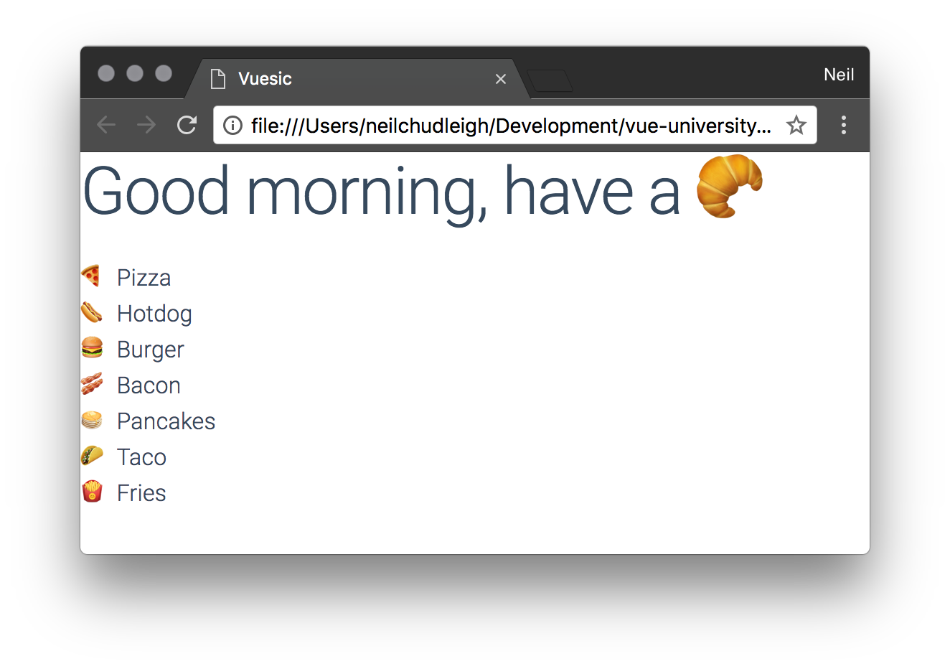Open the Neil profile menu
Image resolution: width=950 pixels, height=669 pixels.
coord(839,74)
